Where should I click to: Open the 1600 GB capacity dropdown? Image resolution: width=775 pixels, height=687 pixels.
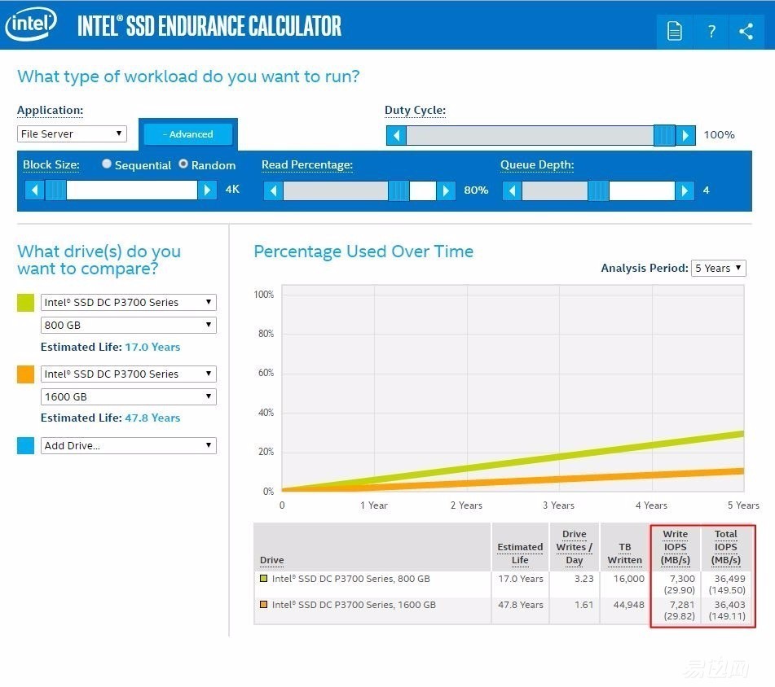[129, 396]
